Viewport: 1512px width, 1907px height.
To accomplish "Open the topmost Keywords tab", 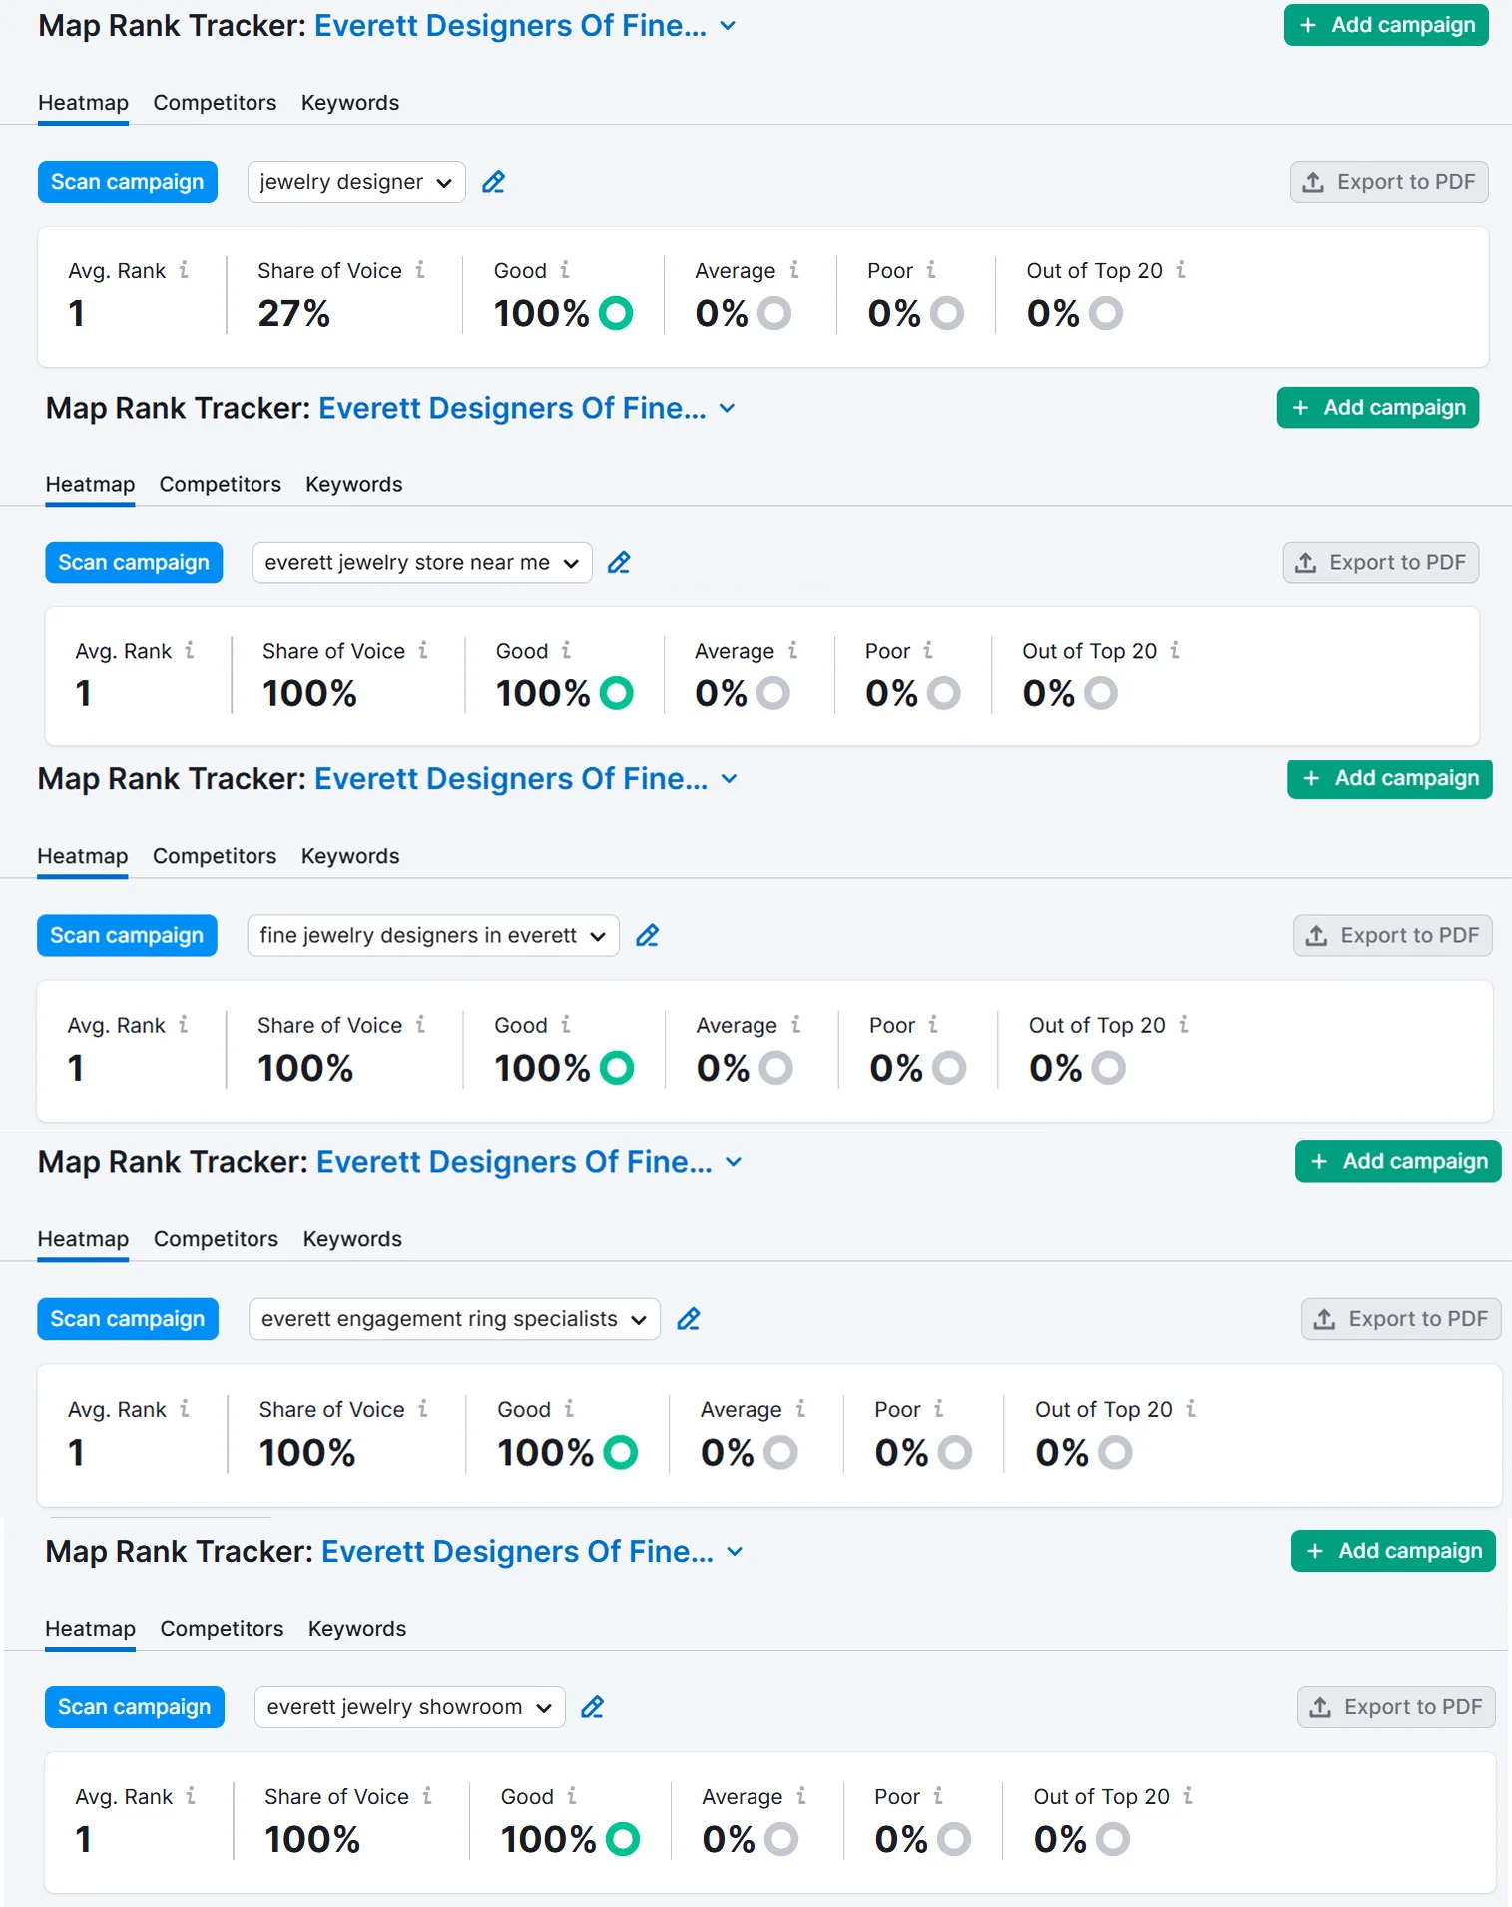I will (350, 103).
